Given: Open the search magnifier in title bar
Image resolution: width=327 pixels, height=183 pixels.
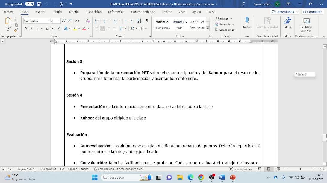Looking at the screenshot, I should [243, 4].
